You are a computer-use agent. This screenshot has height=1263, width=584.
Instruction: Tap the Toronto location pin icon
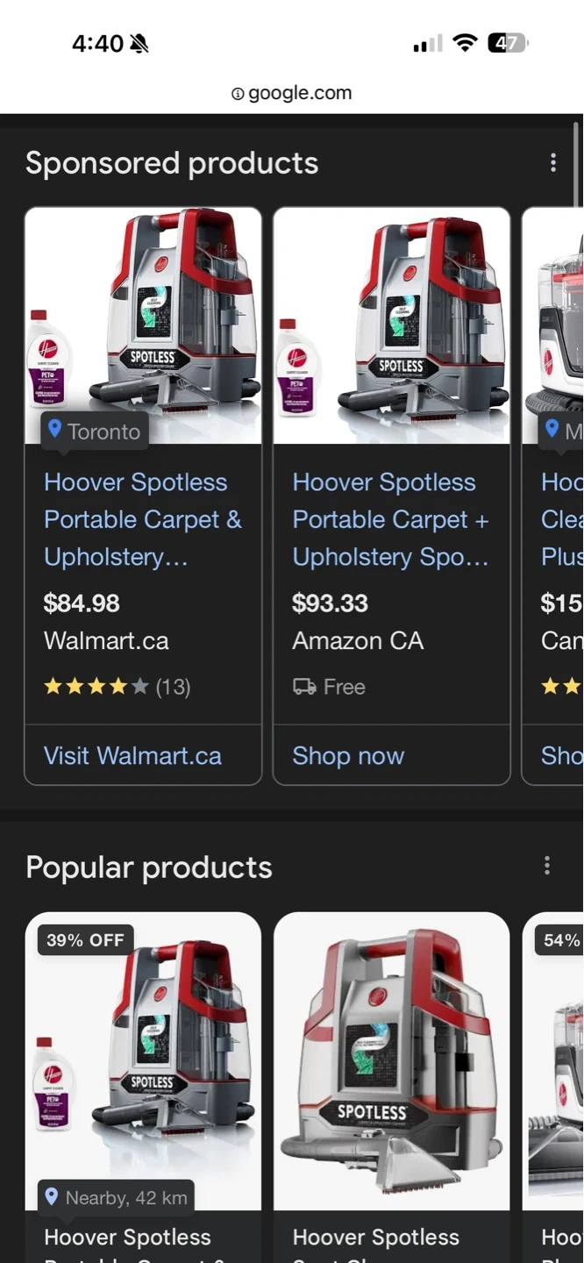[x=54, y=429]
